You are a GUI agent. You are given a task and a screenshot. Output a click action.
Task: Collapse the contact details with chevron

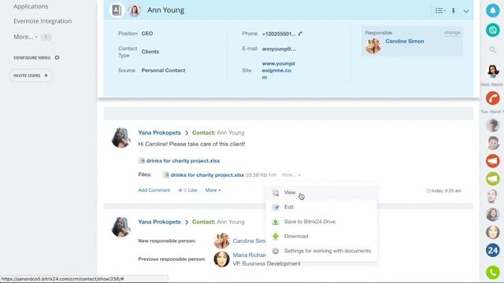[466, 11]
